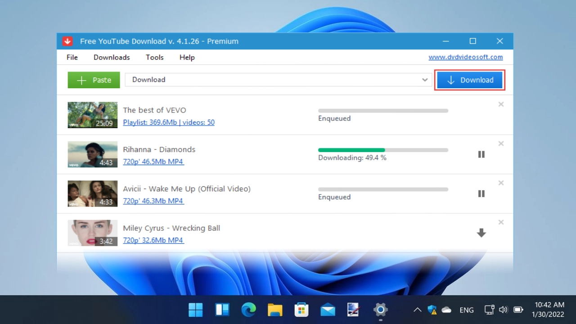Screen dimensions: 576x324
Task: Start Miley Cyrus - Wrecking Ball download arrow
Action: (481, 233)
